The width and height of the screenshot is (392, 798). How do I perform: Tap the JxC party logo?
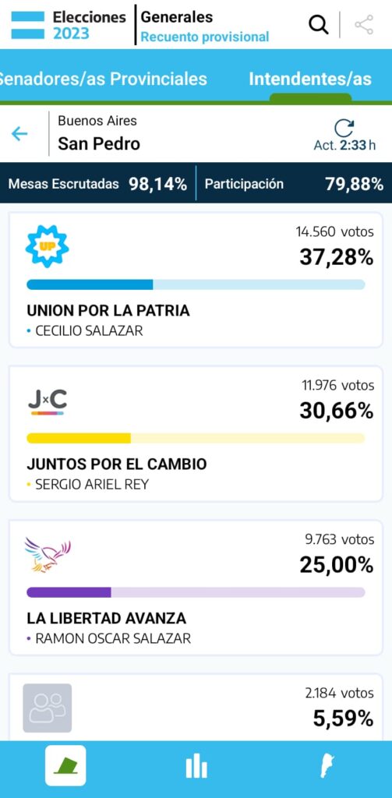click(48, 403)
